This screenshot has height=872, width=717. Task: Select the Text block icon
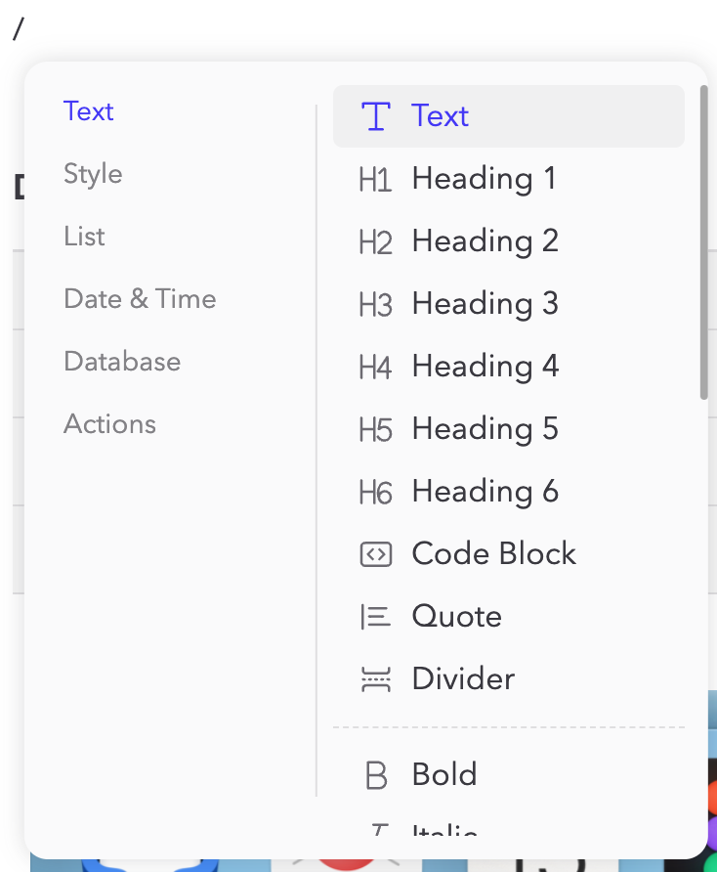[376, 115]
